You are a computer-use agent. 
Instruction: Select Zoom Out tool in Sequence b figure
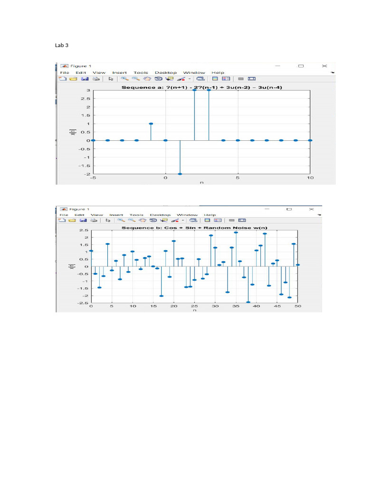pos(132,220)
